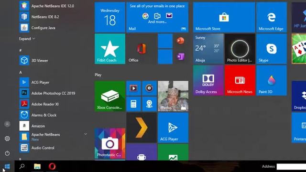Screen dimensions: 306x172
Task: Open Microsoft News tile
Action: coord(240,80)
